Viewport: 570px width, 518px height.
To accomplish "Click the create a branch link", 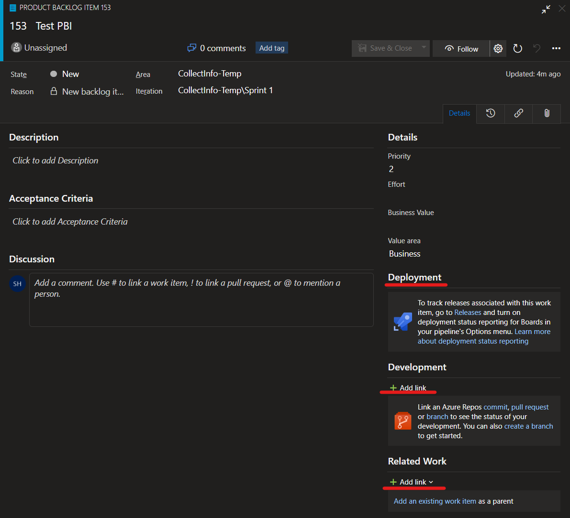I will tap(528, 426).
